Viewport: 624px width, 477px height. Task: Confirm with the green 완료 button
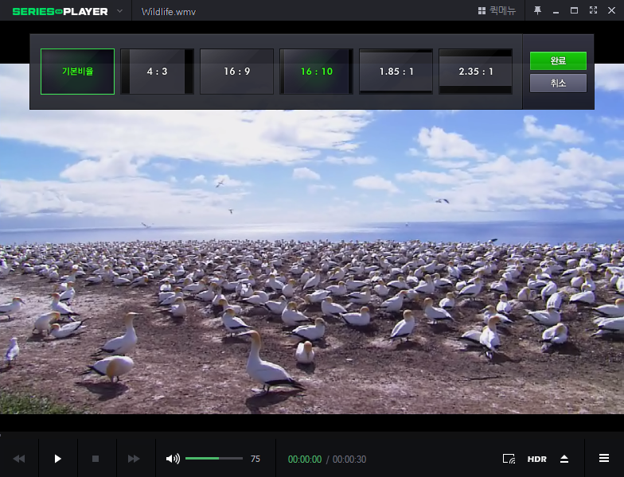point(558,60)
